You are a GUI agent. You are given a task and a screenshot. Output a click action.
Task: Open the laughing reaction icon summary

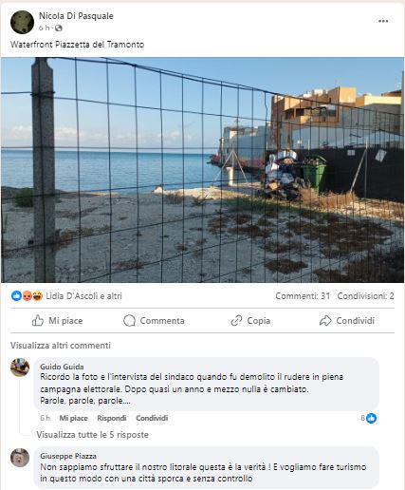(x=37, y=296)
